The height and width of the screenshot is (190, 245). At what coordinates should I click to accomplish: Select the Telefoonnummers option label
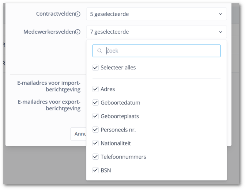coord(123,157)
